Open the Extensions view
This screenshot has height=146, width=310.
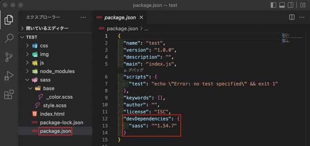(x=9, y=94)
